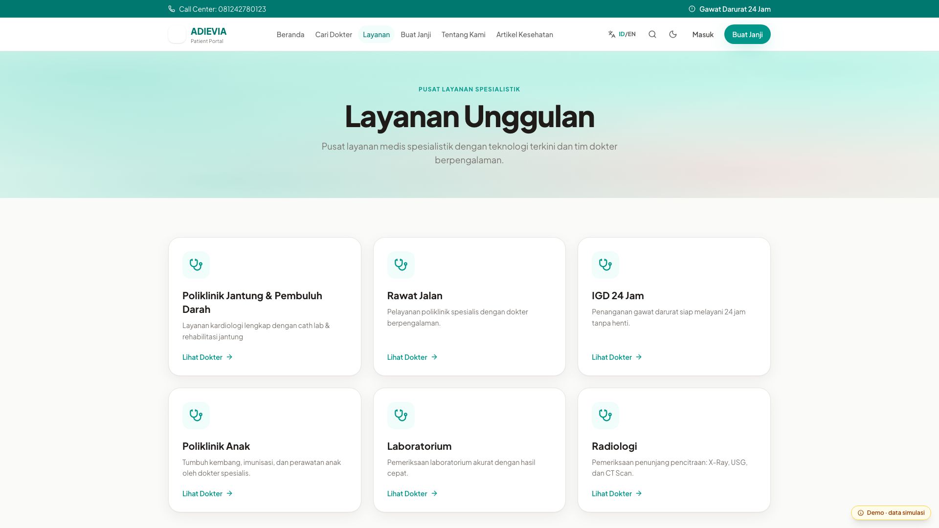Click stethoscope icon on Radiologi card
Image resolution: width=939 pixels, height=528 pixels.
(x=605, y=416)
